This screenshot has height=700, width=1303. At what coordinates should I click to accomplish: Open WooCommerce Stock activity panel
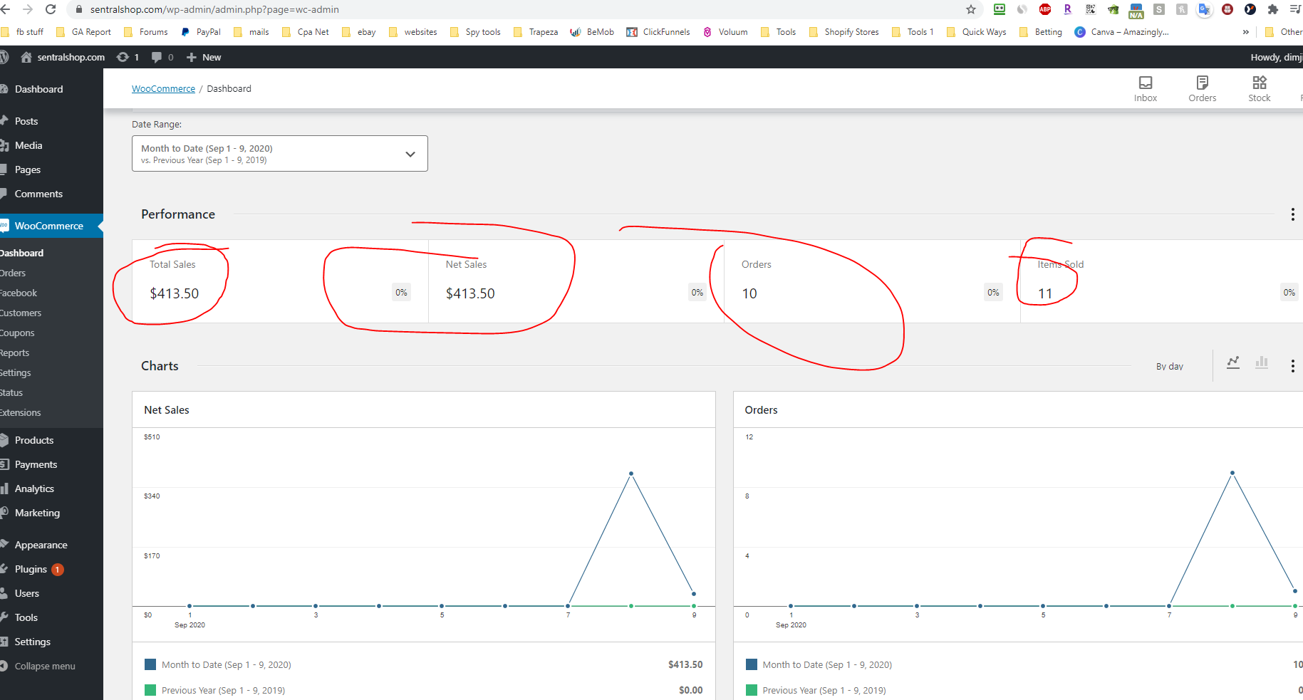[1260, 89]
